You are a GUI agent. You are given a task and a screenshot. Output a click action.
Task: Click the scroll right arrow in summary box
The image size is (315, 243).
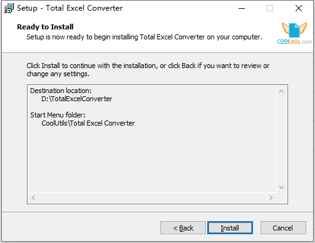click(x=271, y=197)
